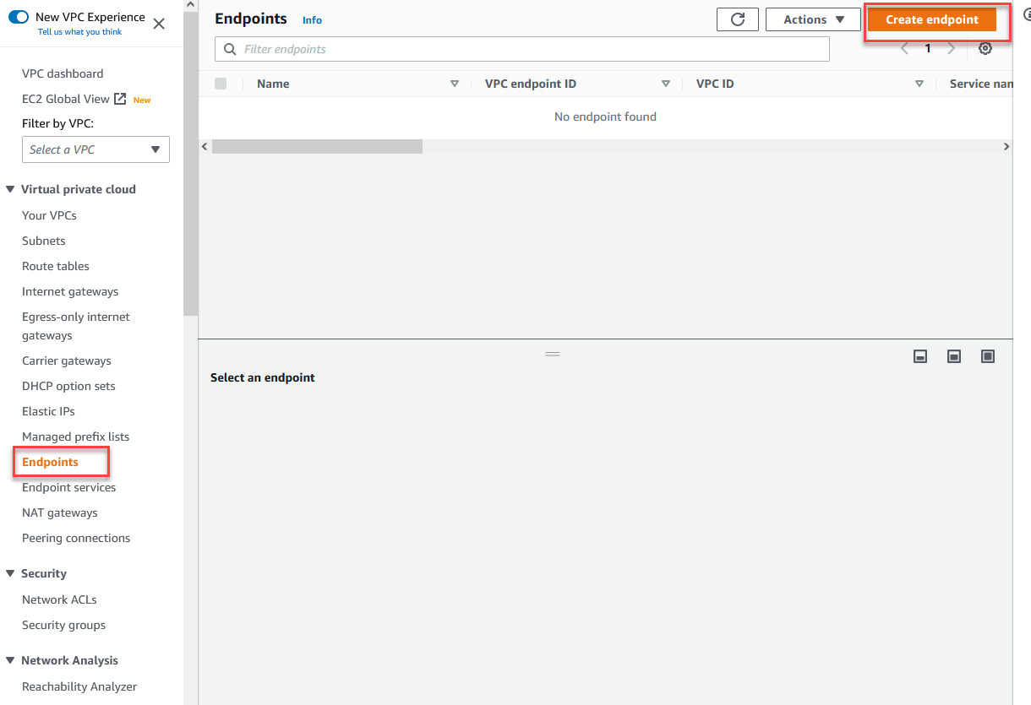
Task: Go to previous page of endpoints
Action: [905, 49]
